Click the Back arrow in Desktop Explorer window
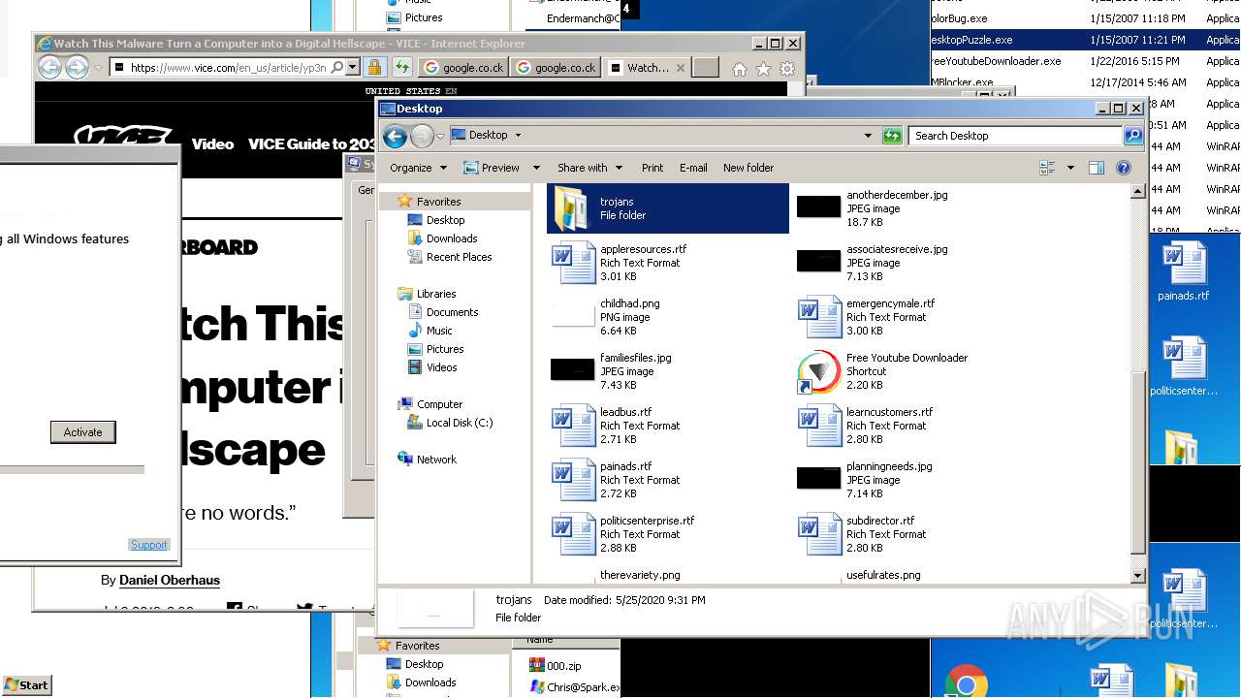The image size is (1241, 698). pyautogui.click(x=395, y=136)
